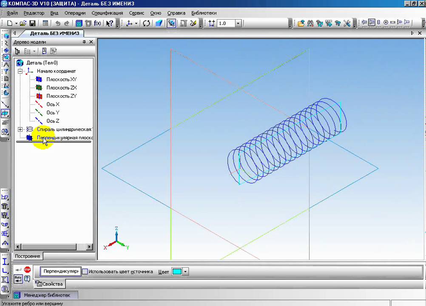Viewport: 426px width, 306px height.
Task: Click the specification table icon in toolbar
Action: coord(45,23)
